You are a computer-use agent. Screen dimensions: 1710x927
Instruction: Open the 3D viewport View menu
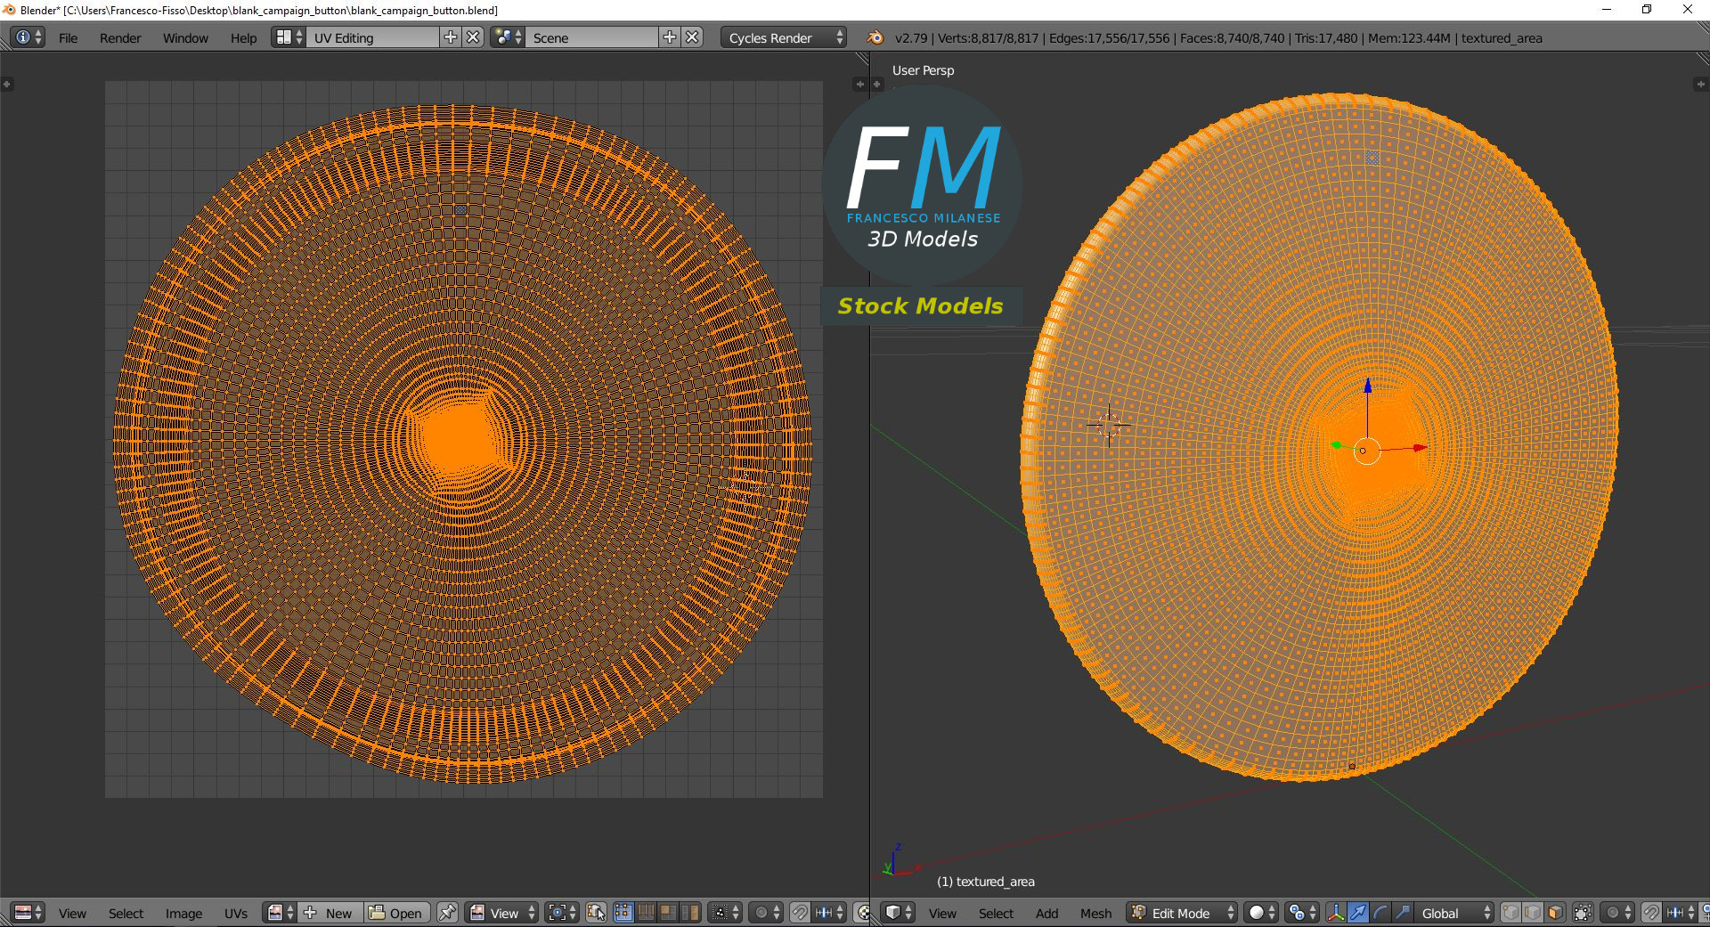(x=942, y=914)
